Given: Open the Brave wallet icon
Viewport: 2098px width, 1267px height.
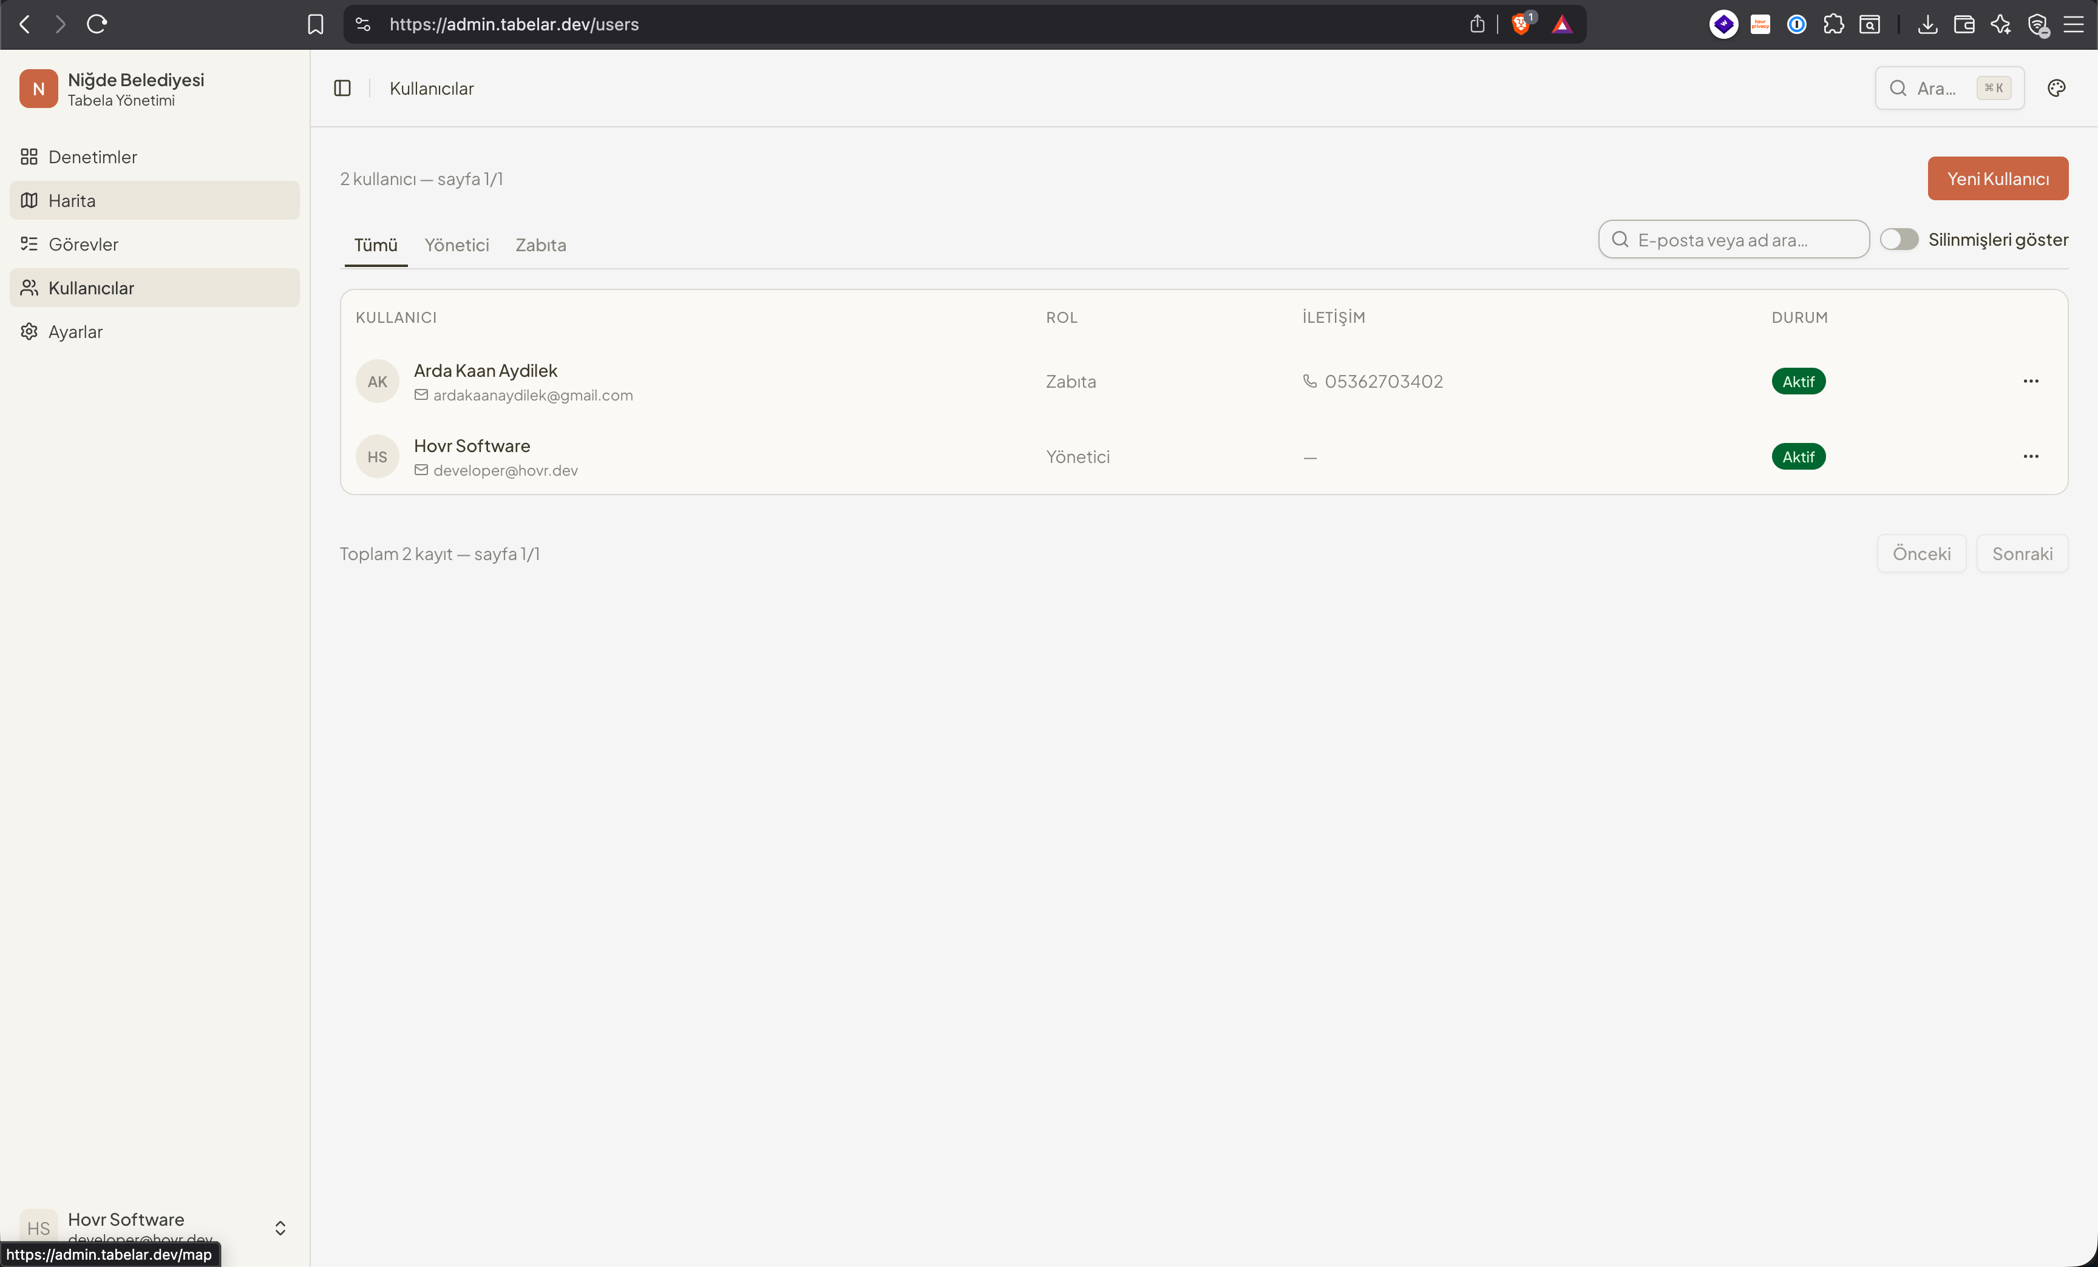Looking at the screenshot, I should coord(1964,24).
